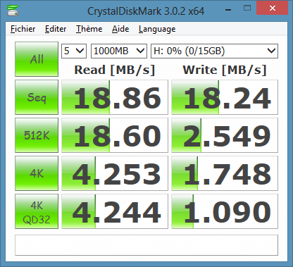Viewport: 293px width, 267px height.
Task: Start the Seq benchmark test
Action: tap(37, 97)
